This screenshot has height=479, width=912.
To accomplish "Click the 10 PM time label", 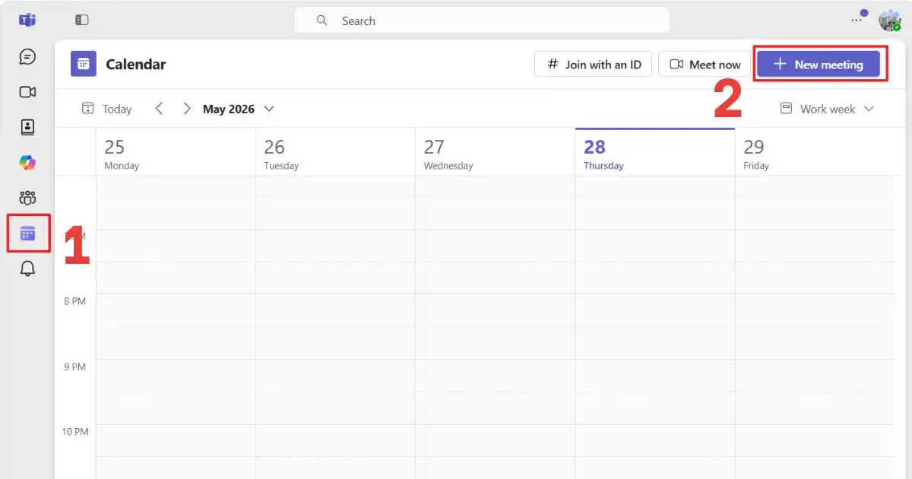I will coord(75,432).
